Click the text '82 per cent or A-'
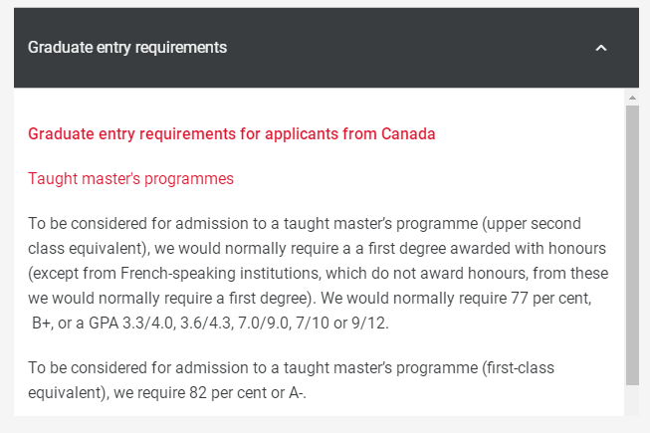The width and height of the screenshot is (650, 433). click(246, 392)
